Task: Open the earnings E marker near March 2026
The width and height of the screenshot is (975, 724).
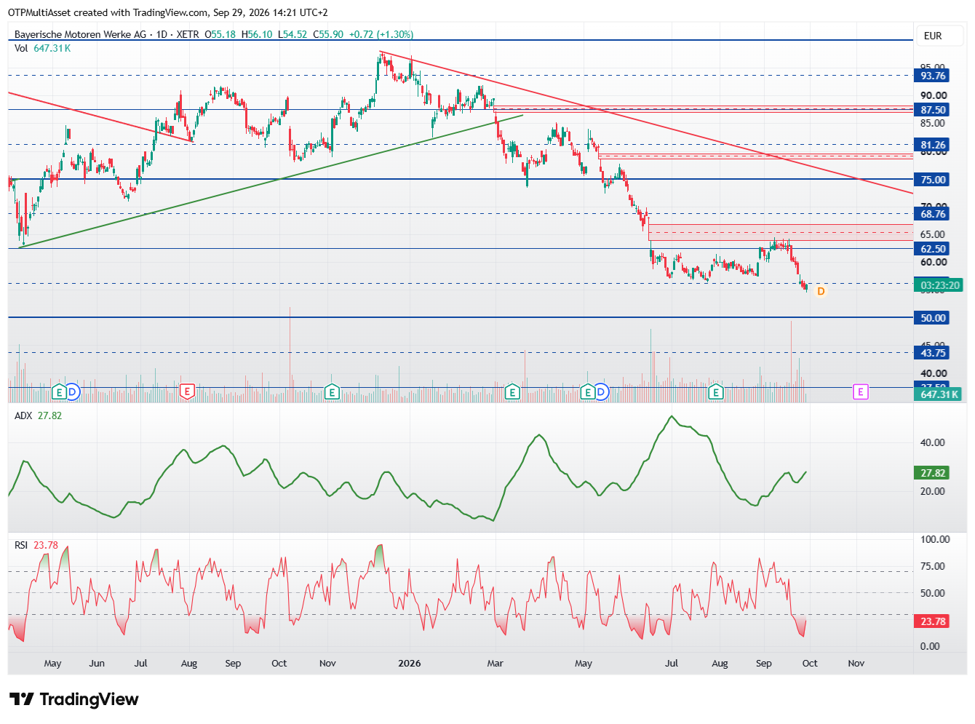Action: 512,392
